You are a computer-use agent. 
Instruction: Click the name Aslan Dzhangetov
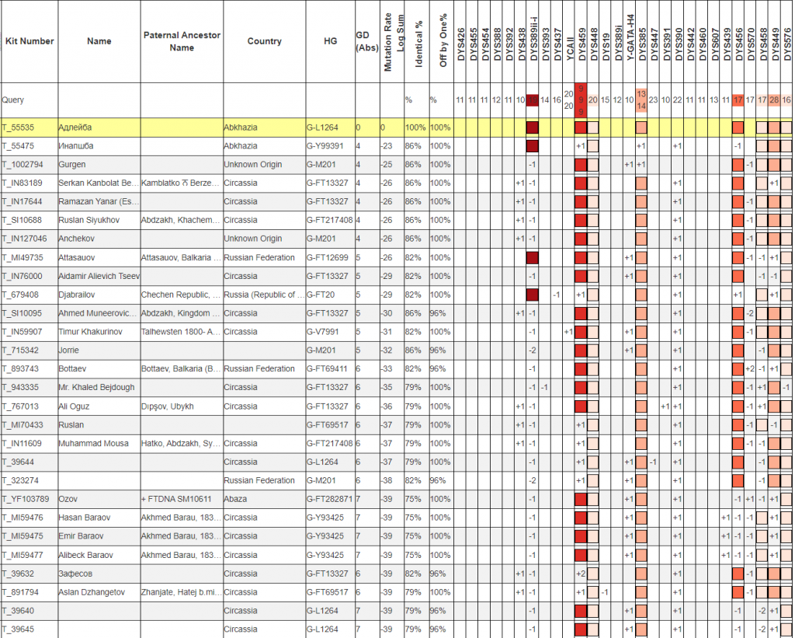tap(91, 592)
